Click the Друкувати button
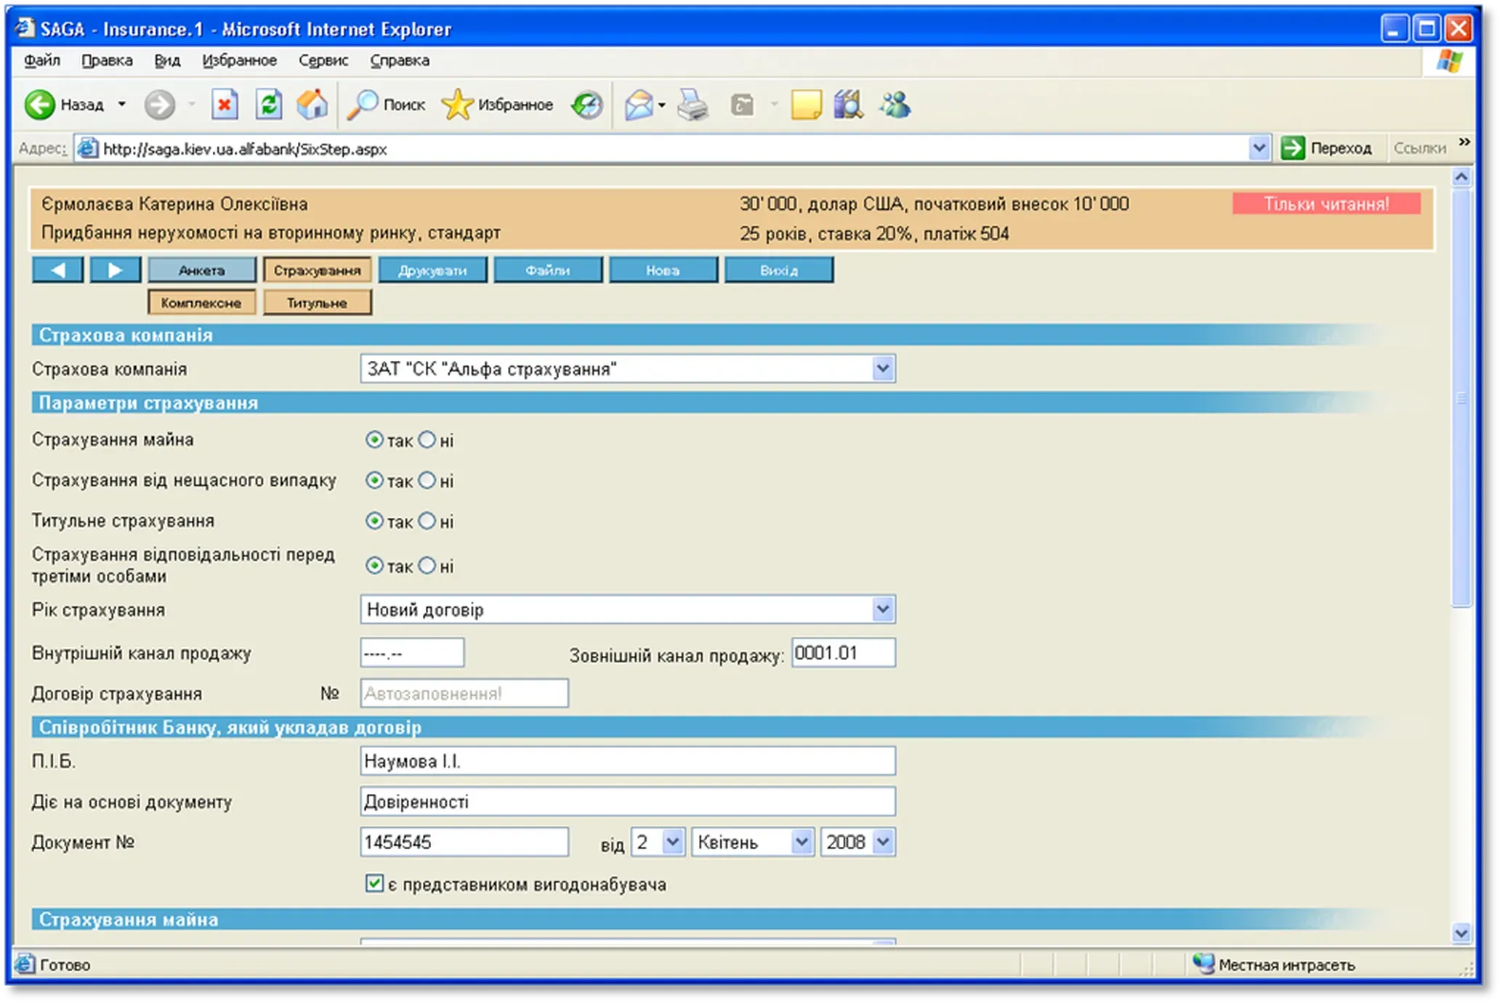 click(x=432, y=270)
